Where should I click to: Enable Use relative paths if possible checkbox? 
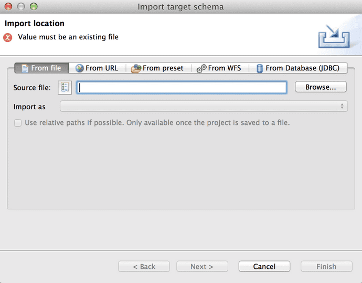point(18,123)
